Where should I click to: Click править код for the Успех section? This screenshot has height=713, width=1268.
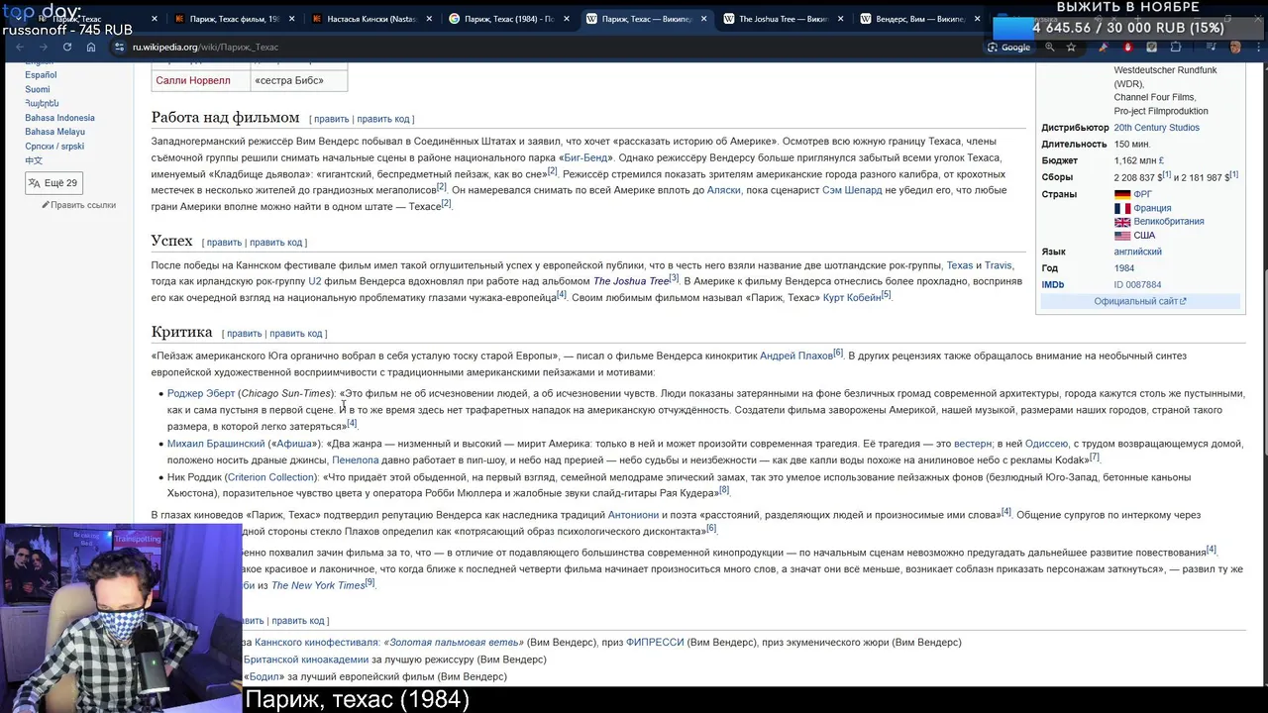(275, 243)
